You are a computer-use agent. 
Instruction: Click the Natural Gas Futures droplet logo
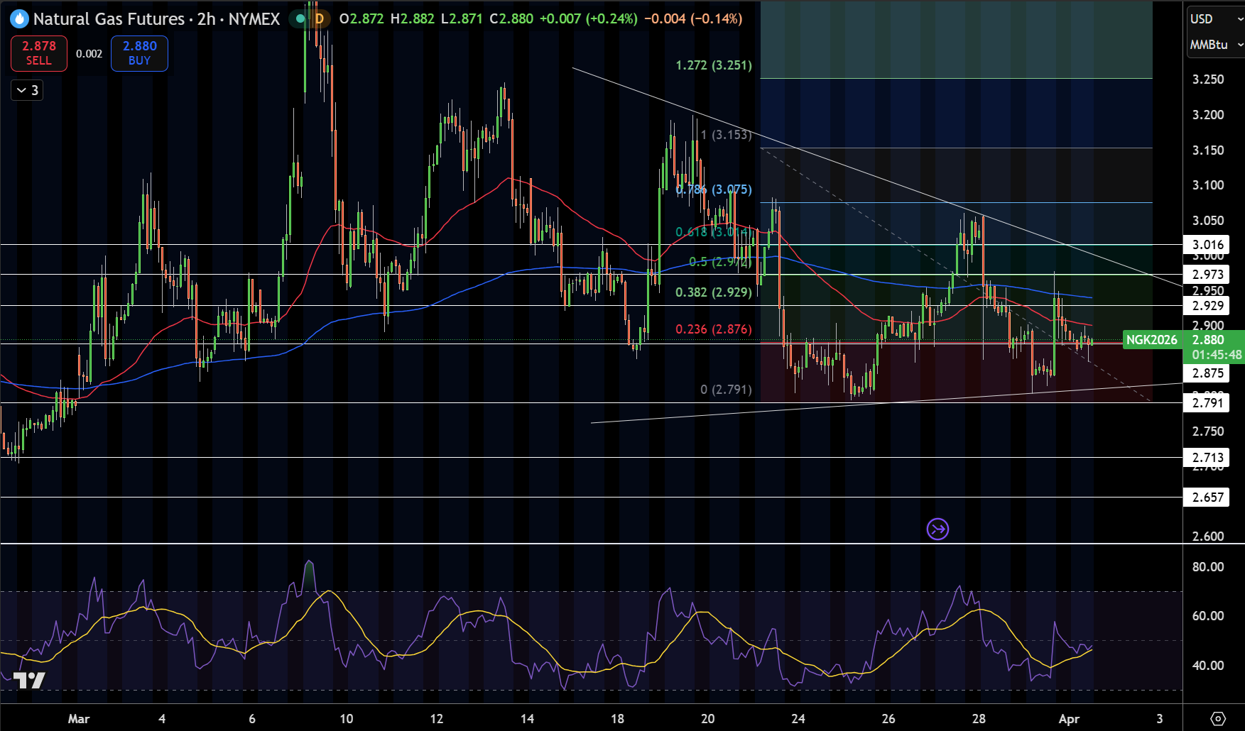pyautogui.click(x=19, y=19)
